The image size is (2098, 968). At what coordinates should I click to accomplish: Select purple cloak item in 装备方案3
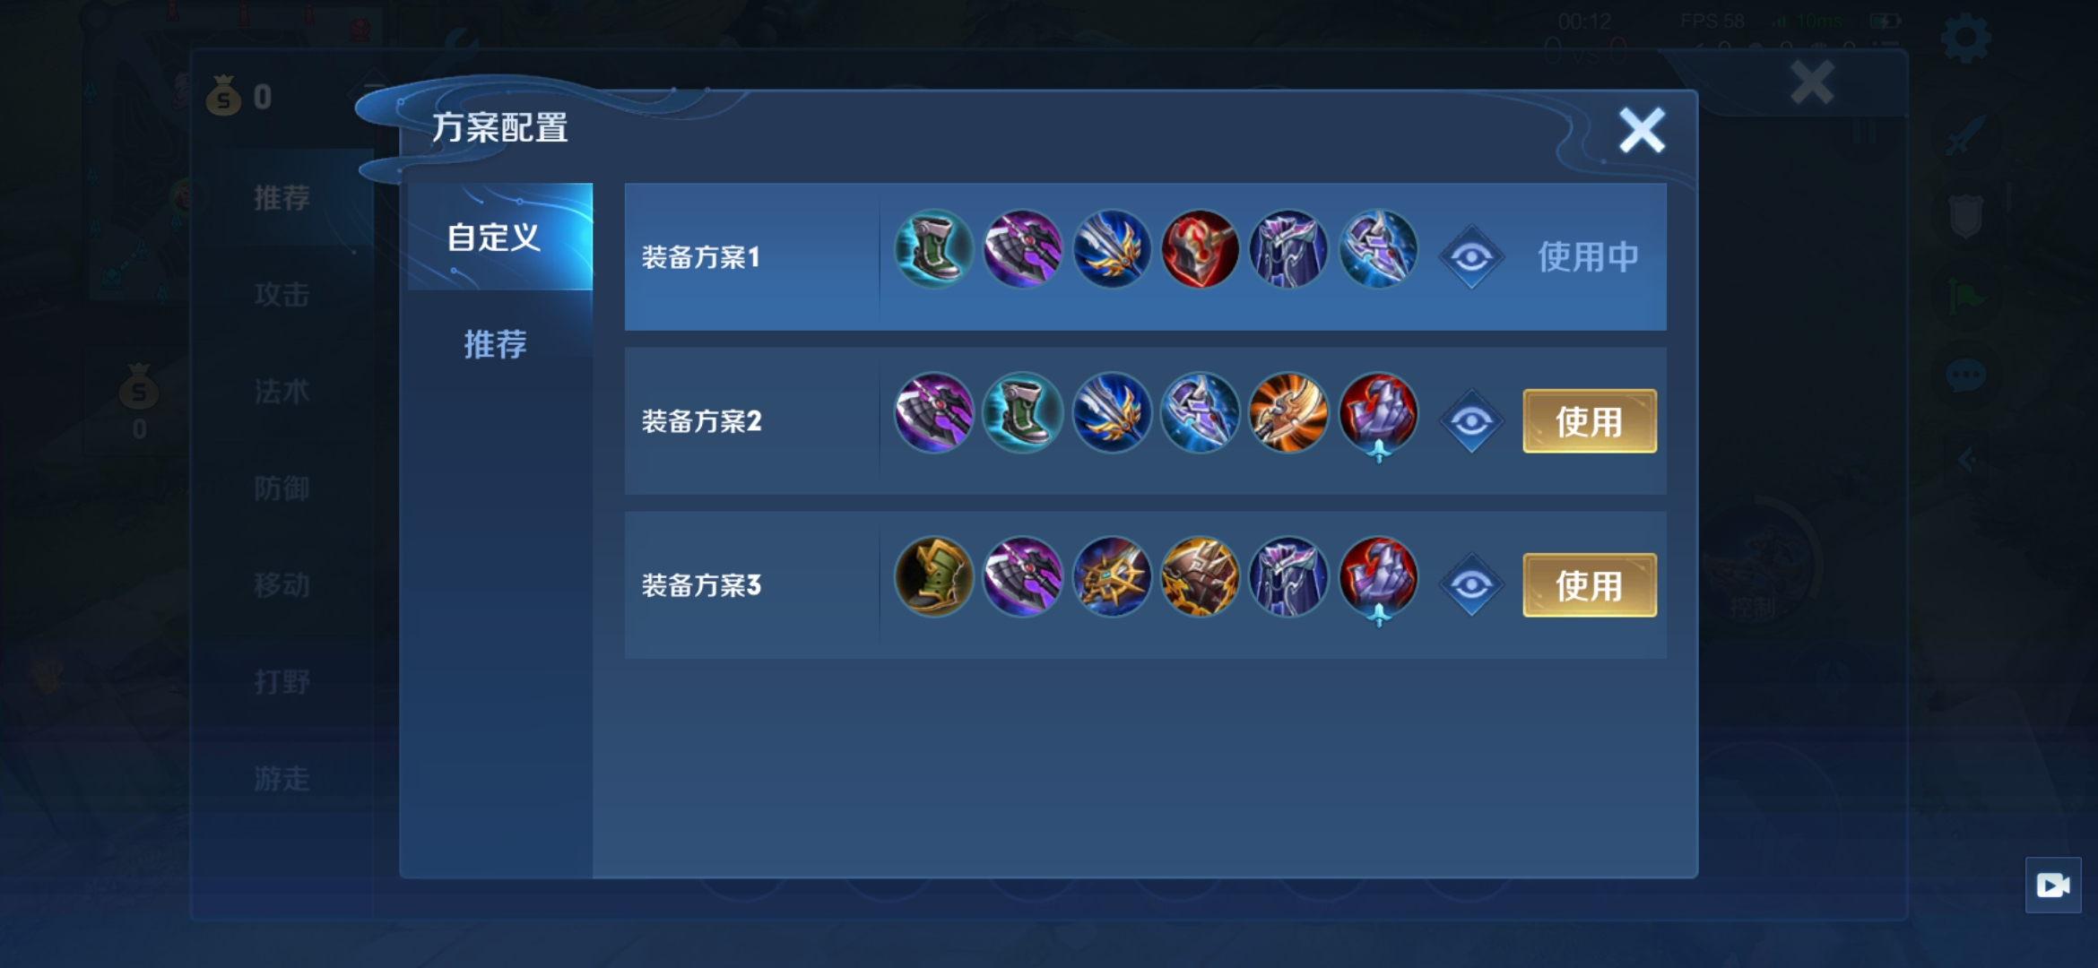(x=1289, y=577)
